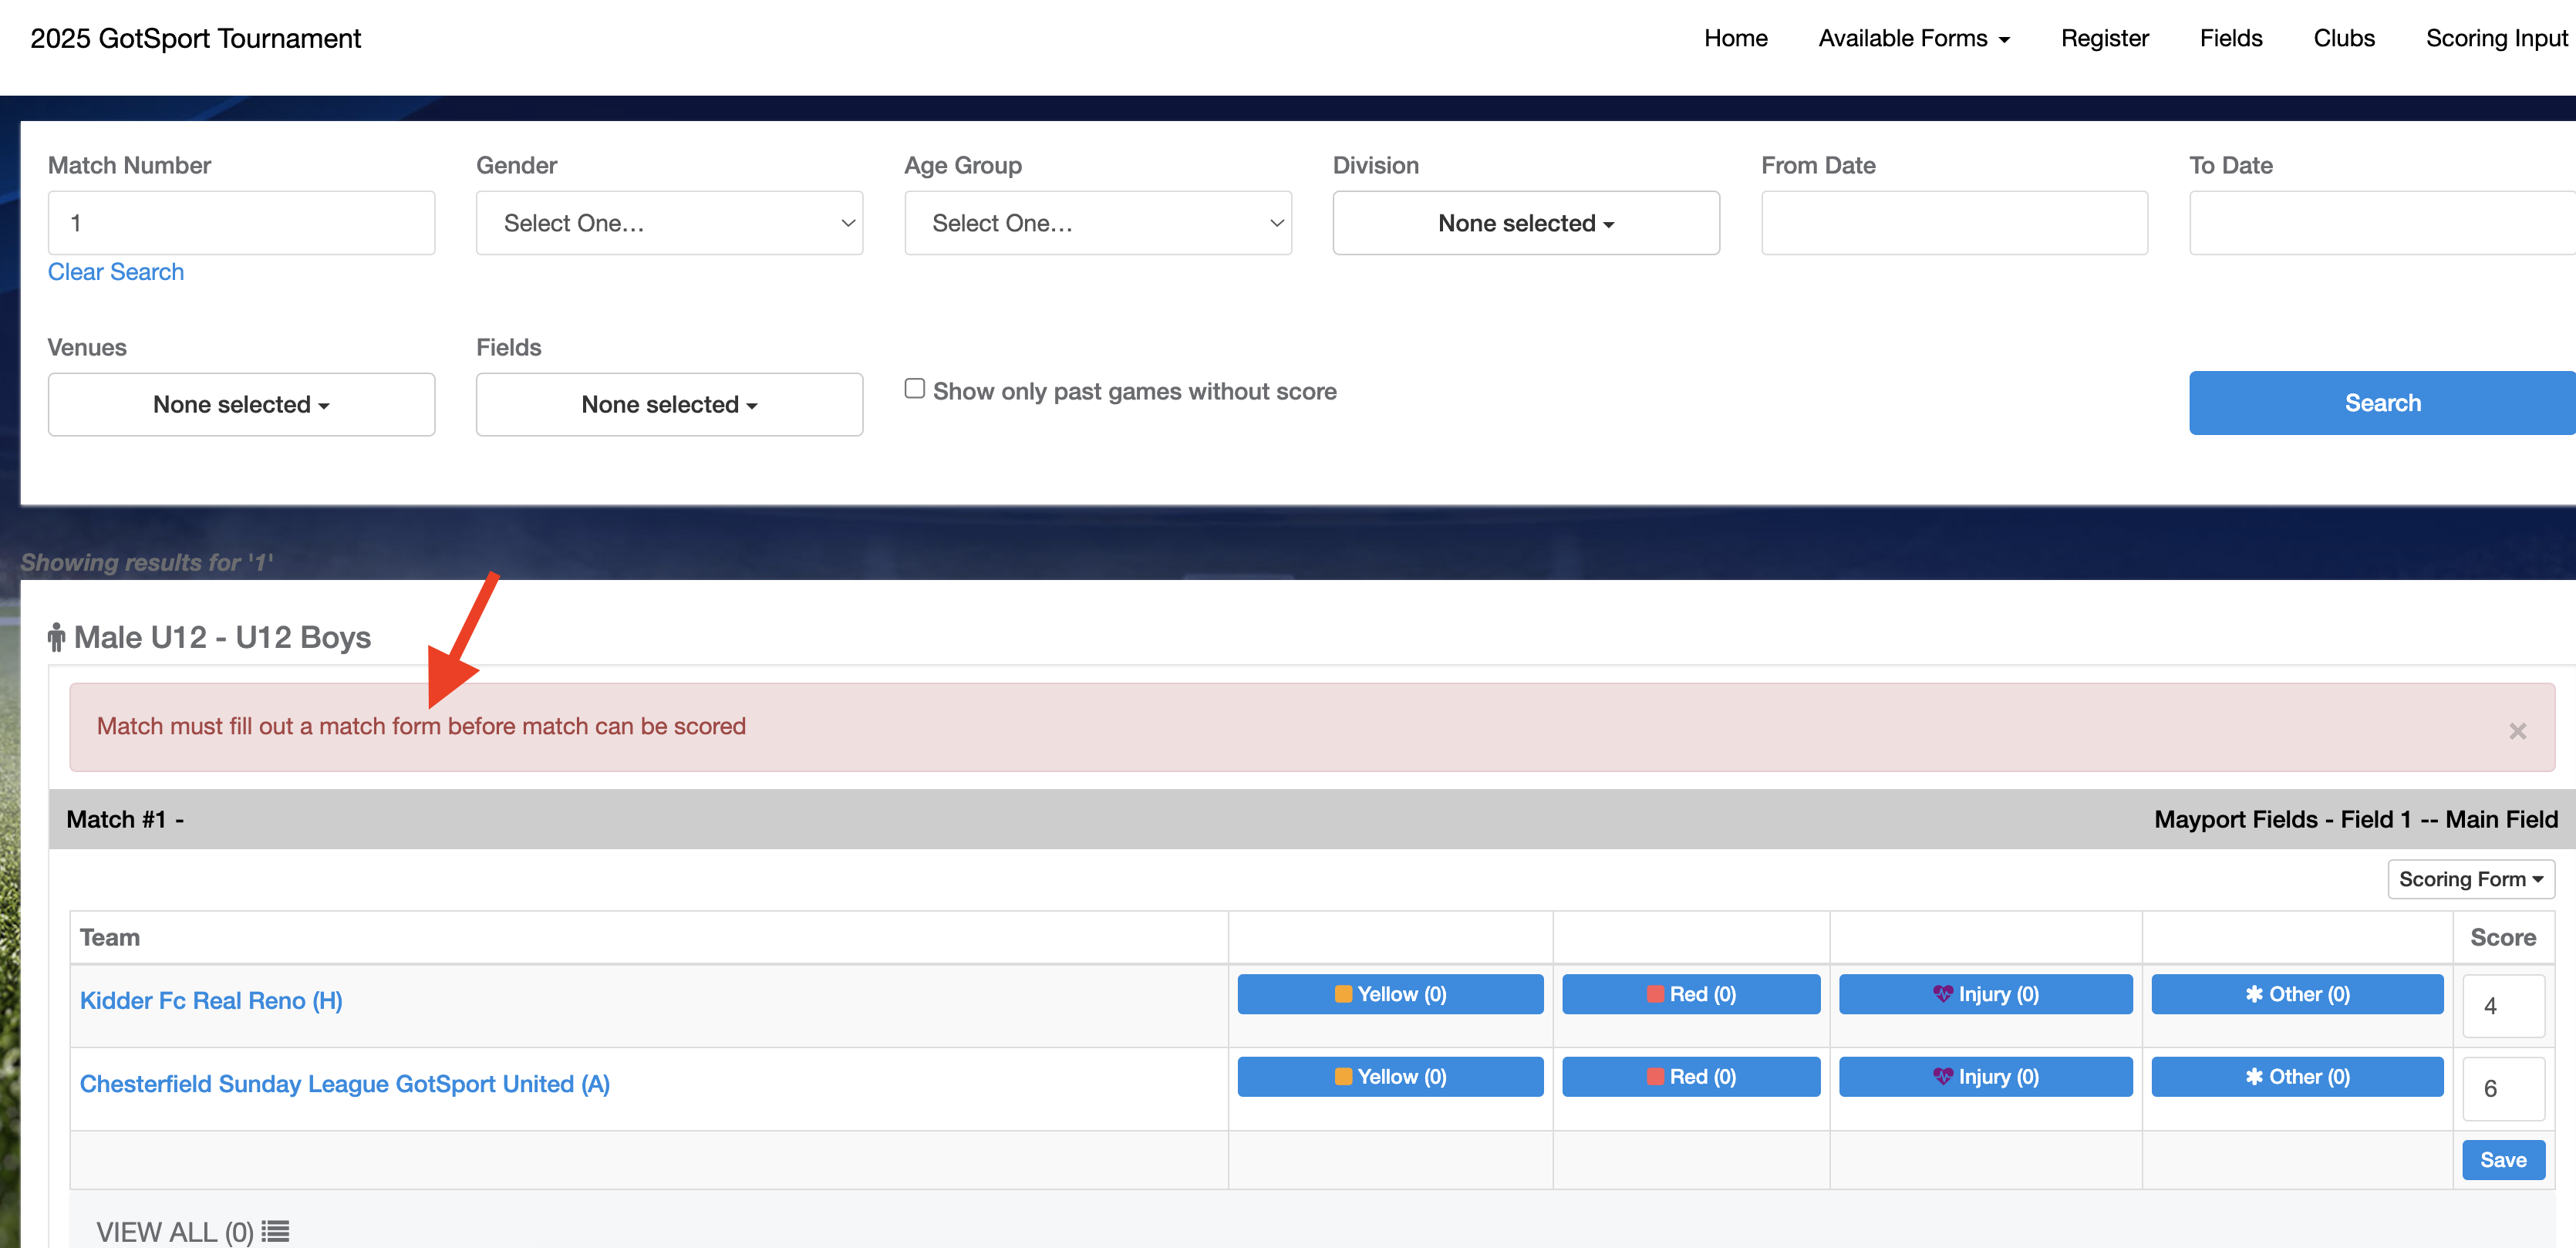Open the VIEW ALL list icon
2576x1248 pixels.
pyautogui.click(x=276, y=1231)
